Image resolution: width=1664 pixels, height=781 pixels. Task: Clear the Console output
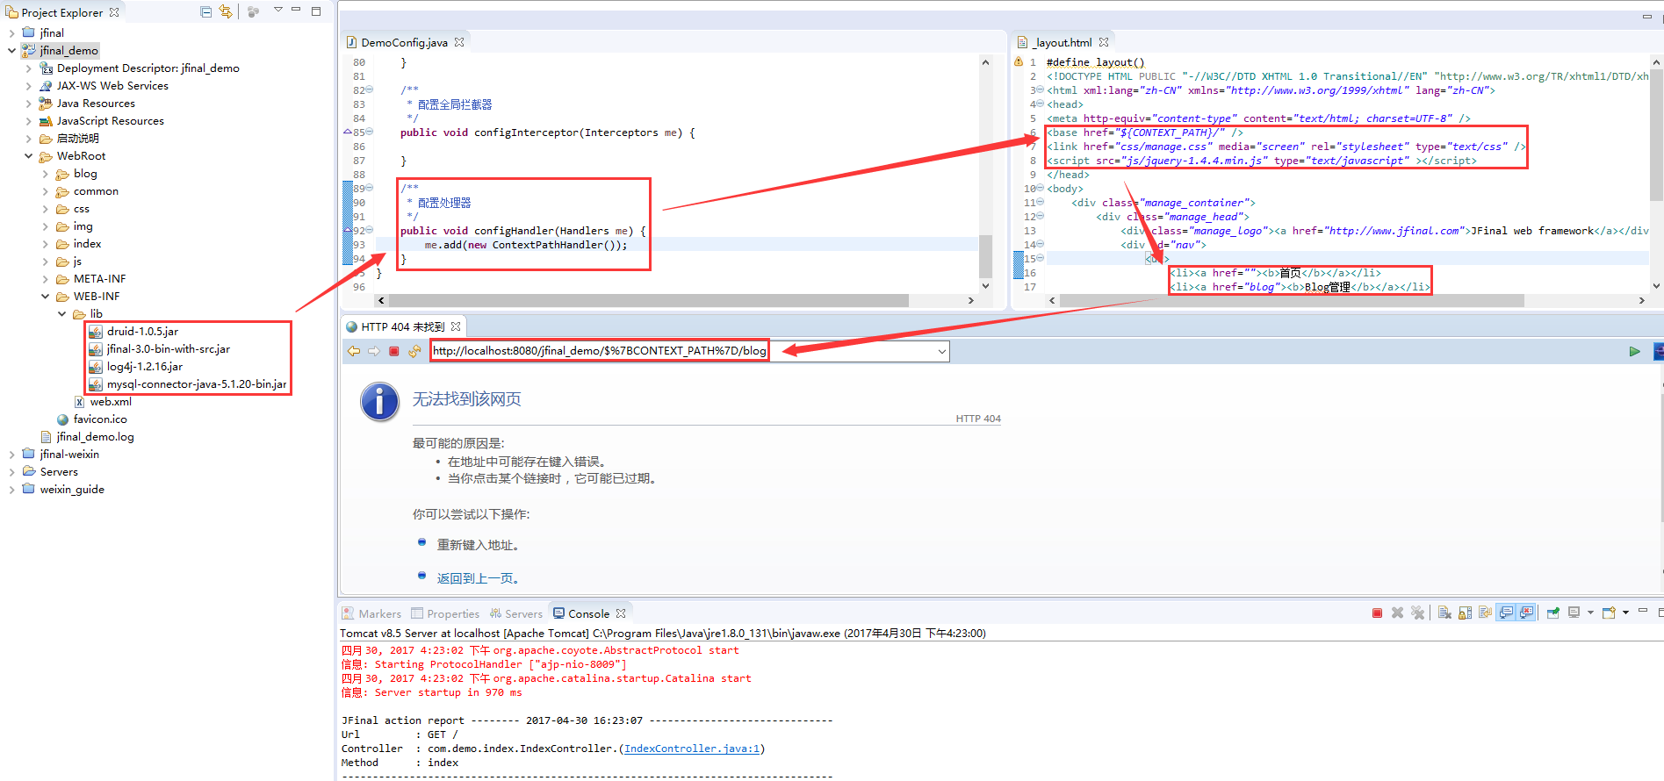click(x=1444, y=613)
